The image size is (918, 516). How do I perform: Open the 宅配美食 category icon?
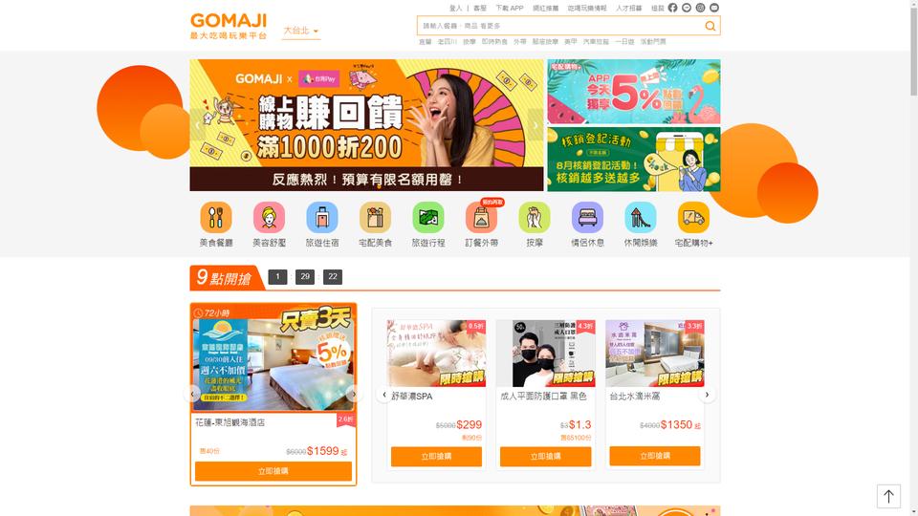point(375,218)
